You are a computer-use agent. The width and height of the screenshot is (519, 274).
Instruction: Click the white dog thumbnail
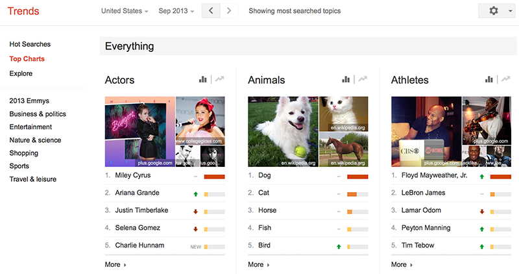tap(283, 132)
